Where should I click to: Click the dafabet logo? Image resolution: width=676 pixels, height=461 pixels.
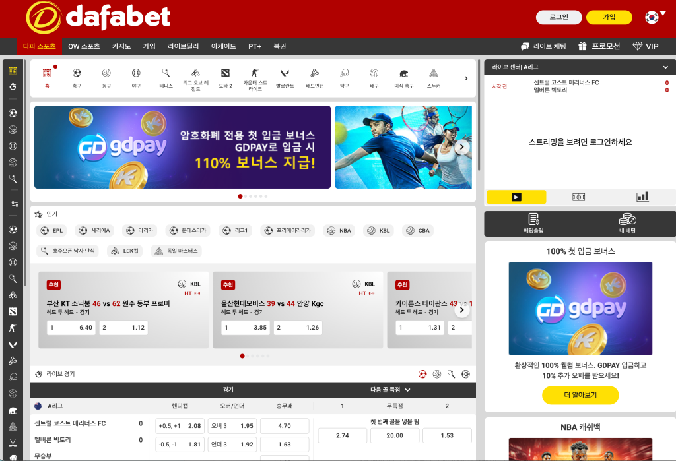[x=98, y=18]
